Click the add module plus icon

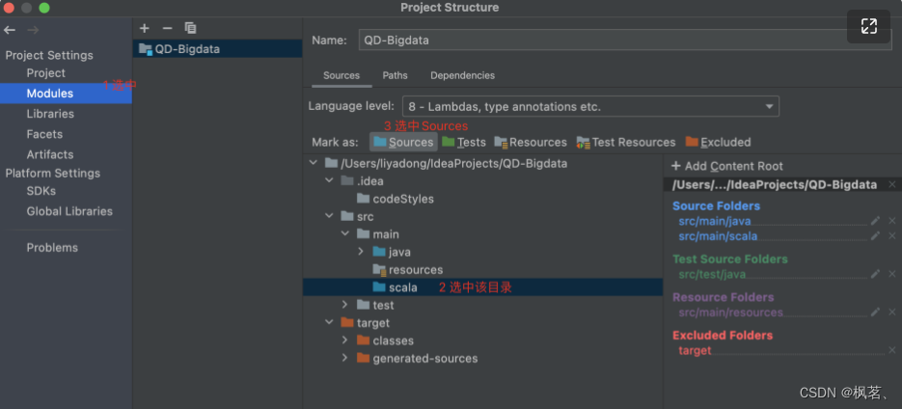[x=145, y=29]
